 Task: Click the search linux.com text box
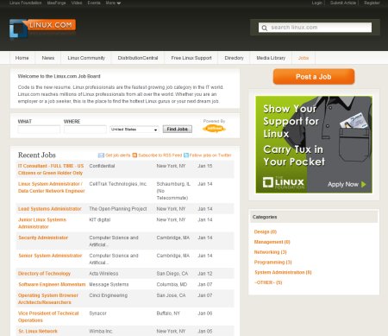click(x=315, y=28)
